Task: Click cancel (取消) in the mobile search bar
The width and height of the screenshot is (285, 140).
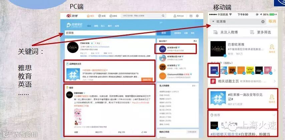Action: pos(272,21)
